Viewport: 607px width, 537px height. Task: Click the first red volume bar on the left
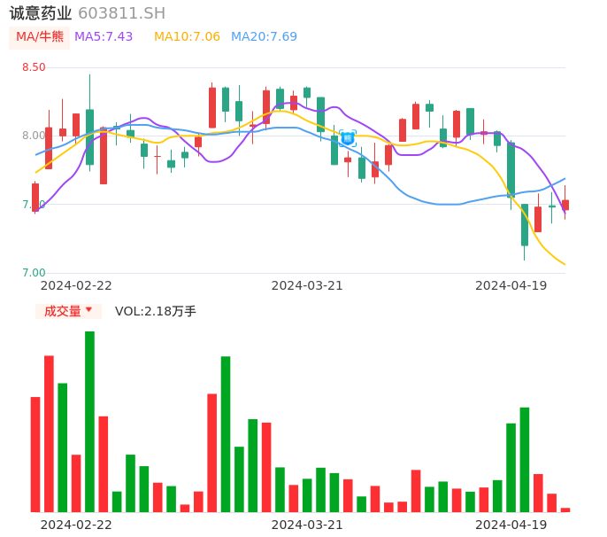[x=35, y=454]
